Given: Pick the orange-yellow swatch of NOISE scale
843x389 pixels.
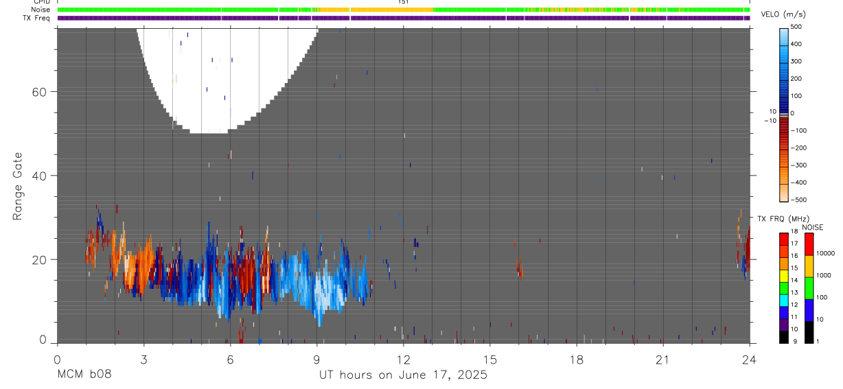Looking at the screenshot, I should [x=809, y=266].
